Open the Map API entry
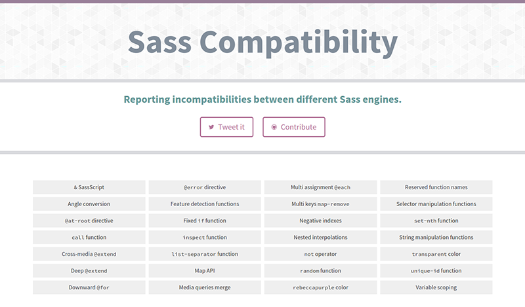The height and width of the screenshot is (307, 525). click(x=205, y=271)
